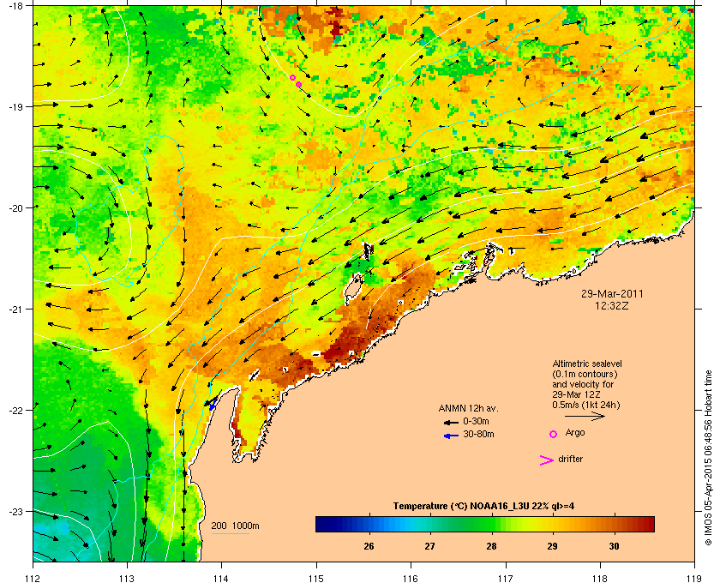The width and height of the screenshot is (720, 583).
Task: Click the longitude axis label 114
Action: tap(221, 579)
